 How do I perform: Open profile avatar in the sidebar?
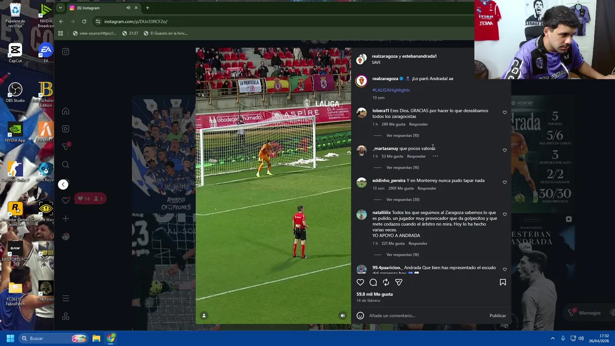click(66, 236)
